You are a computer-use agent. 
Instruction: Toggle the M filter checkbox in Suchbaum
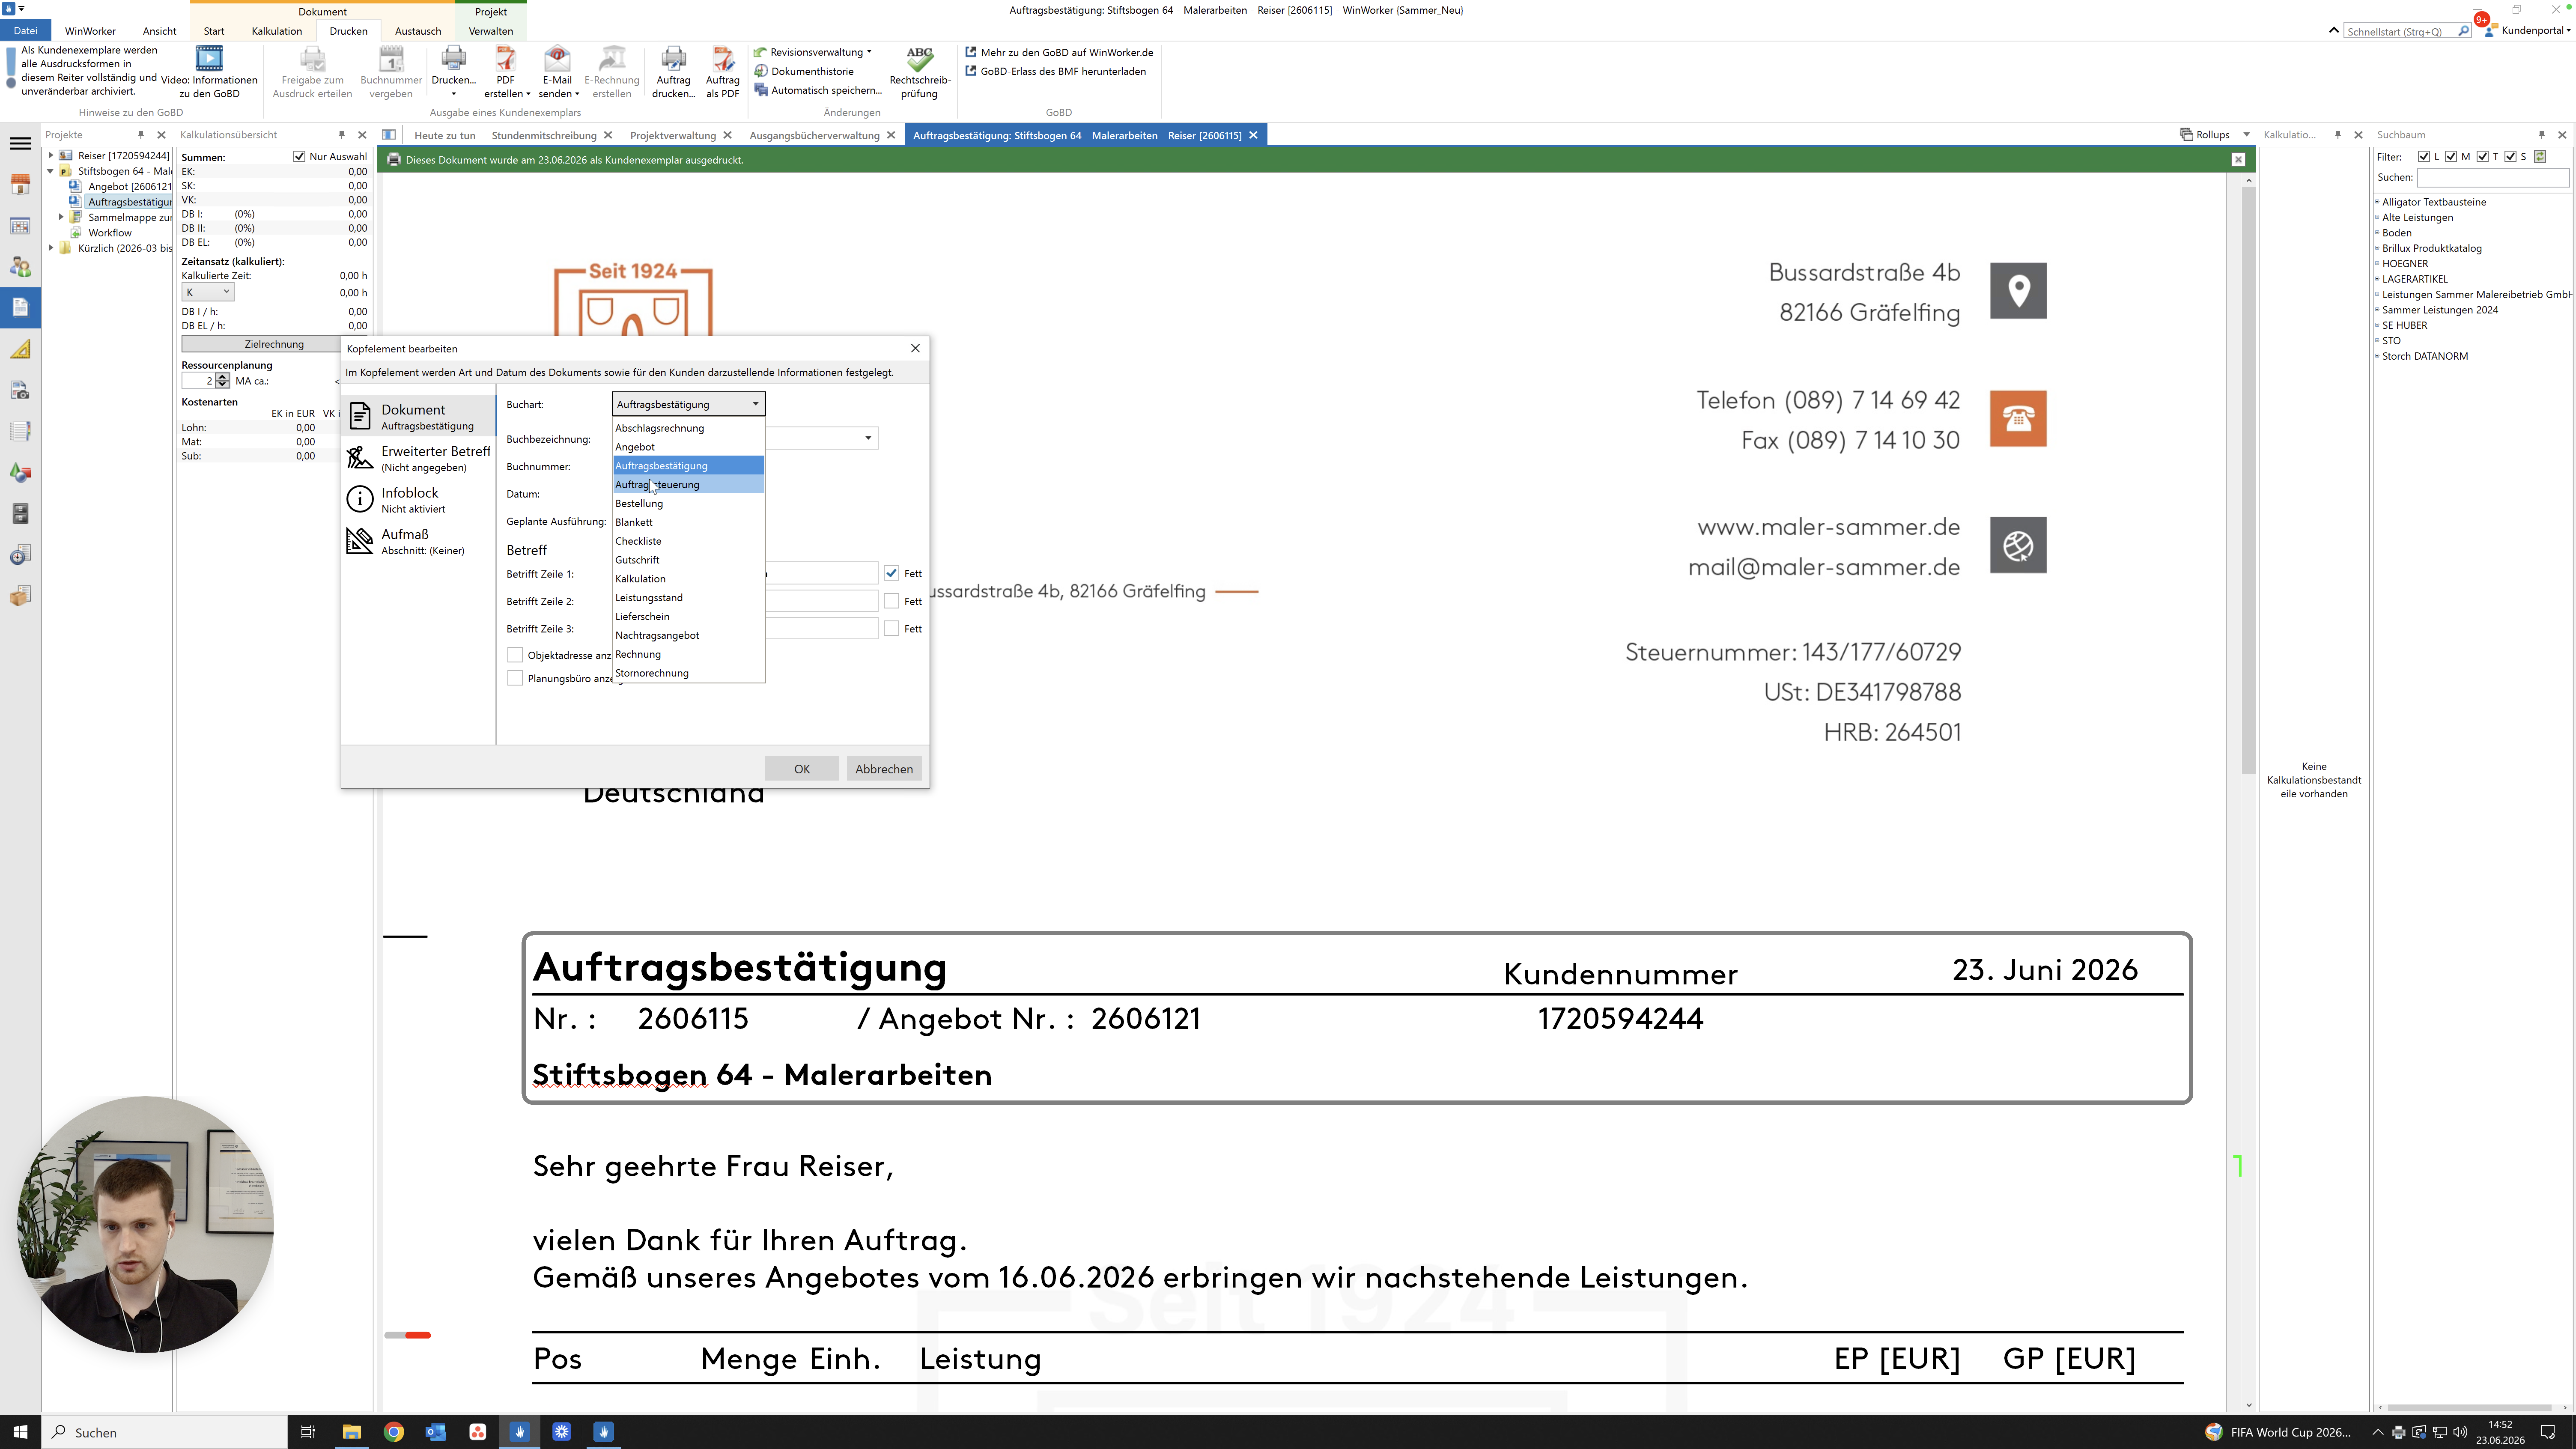[2451, 157]
